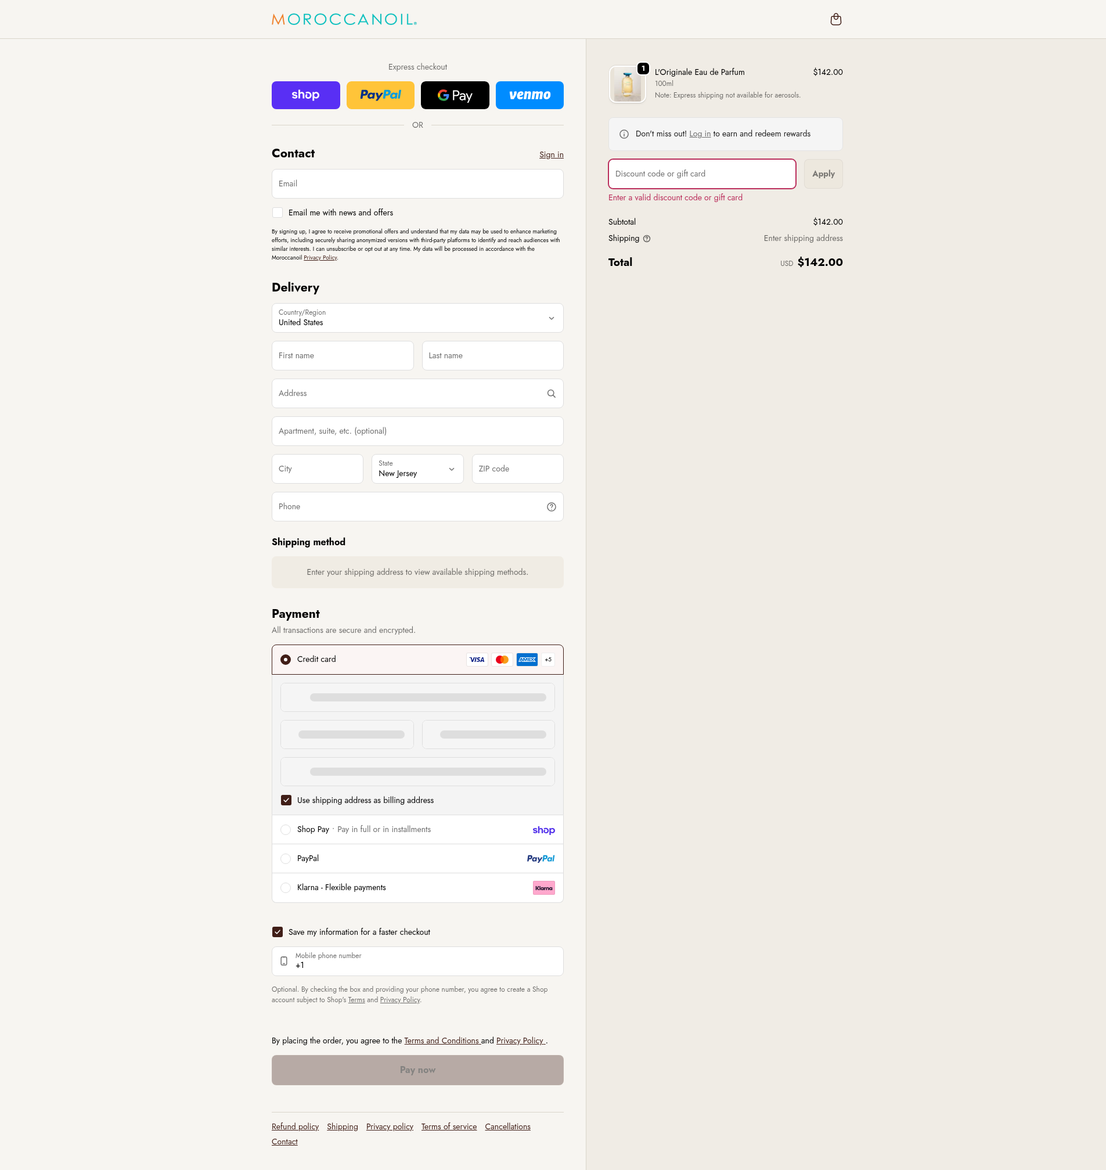This screenshot has height=1170, width=1106.
Task: Open the Country/Region dropdown
Action: click(x=417, y=318)
